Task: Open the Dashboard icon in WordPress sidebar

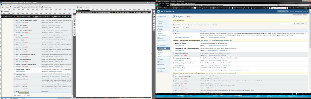Action: click(x=158, y=16)
